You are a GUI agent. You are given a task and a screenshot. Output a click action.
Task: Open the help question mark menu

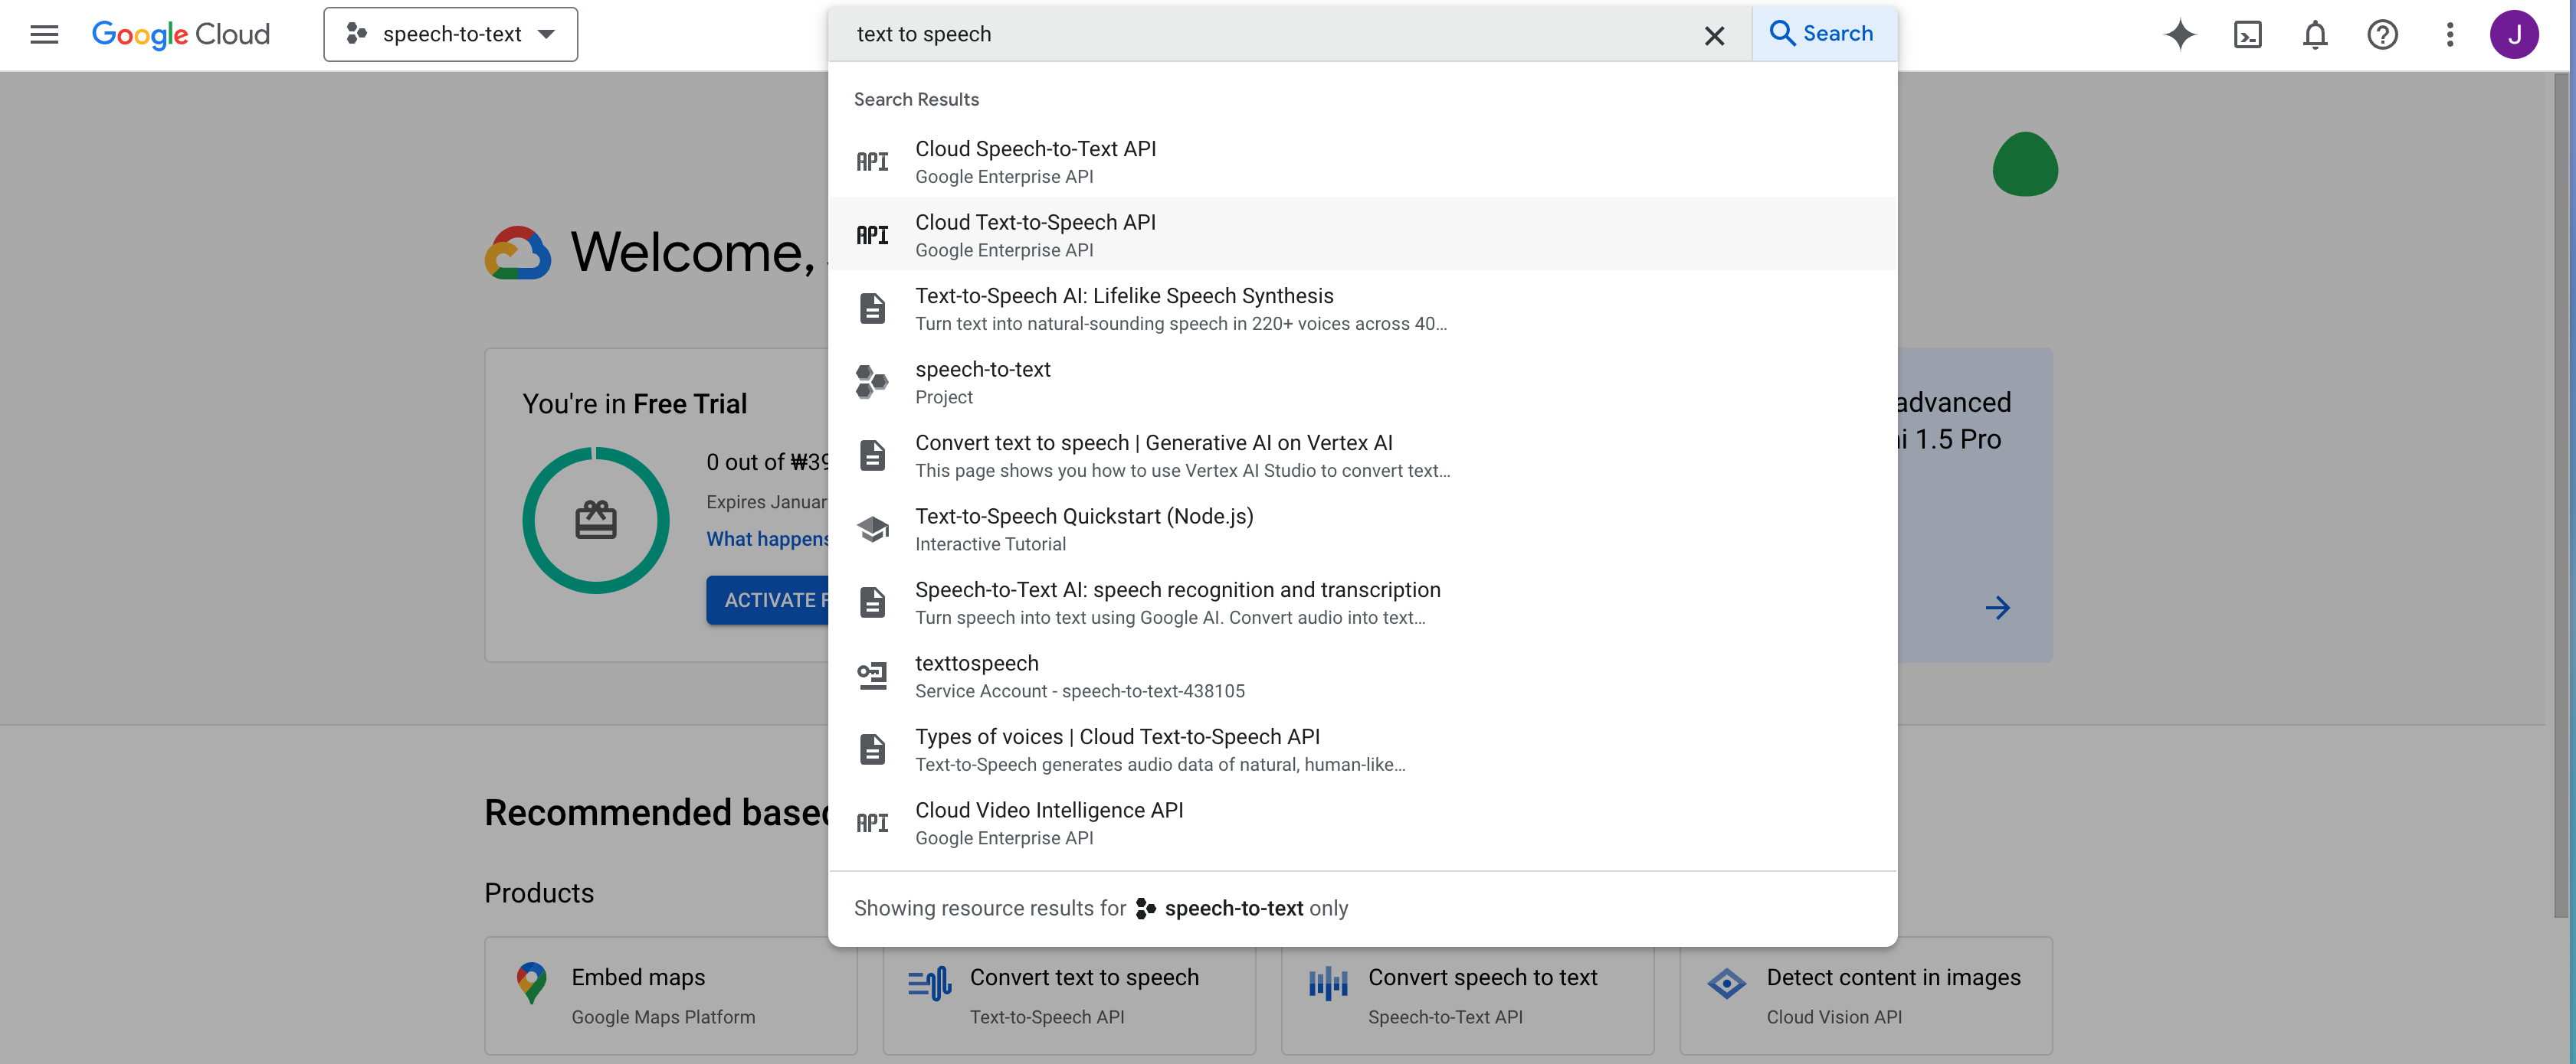[2382, 35]
